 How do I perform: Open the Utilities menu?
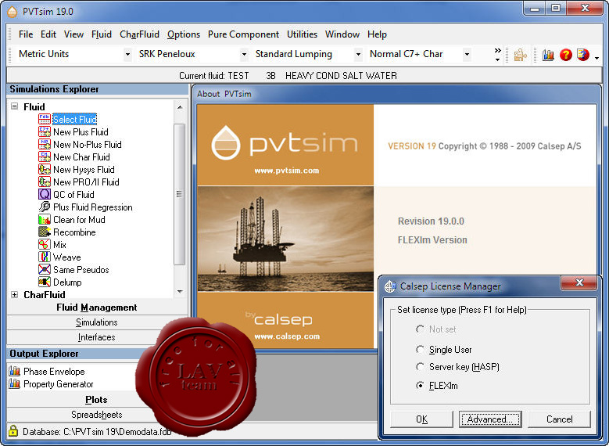tap(302, 34)
